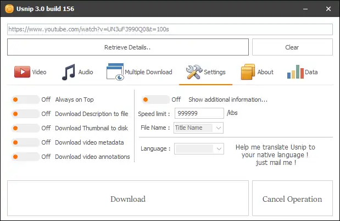Click the Data bar chart icon
The image size is (340, 221).
296,72
